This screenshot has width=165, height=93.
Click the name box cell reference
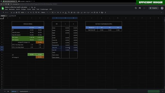[x=3, y=16]
